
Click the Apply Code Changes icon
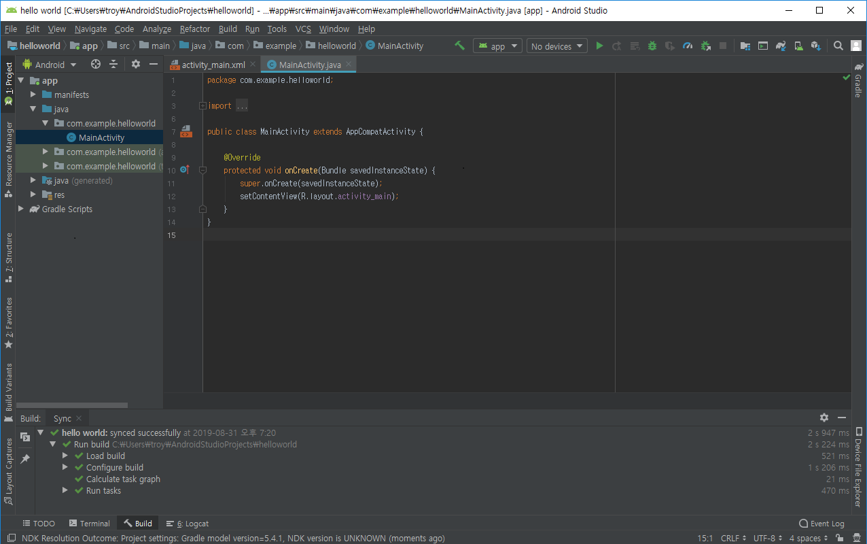coord(635,46)
